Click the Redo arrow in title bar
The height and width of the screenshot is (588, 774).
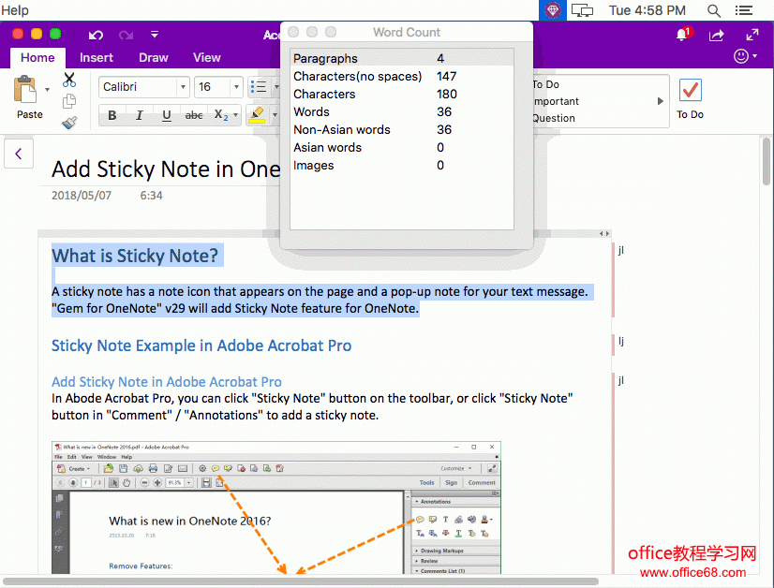(x=126, y=35)
